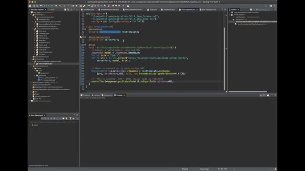Open the Outline view menu
This screenshot has width=305, height=171.
[269, 9]
